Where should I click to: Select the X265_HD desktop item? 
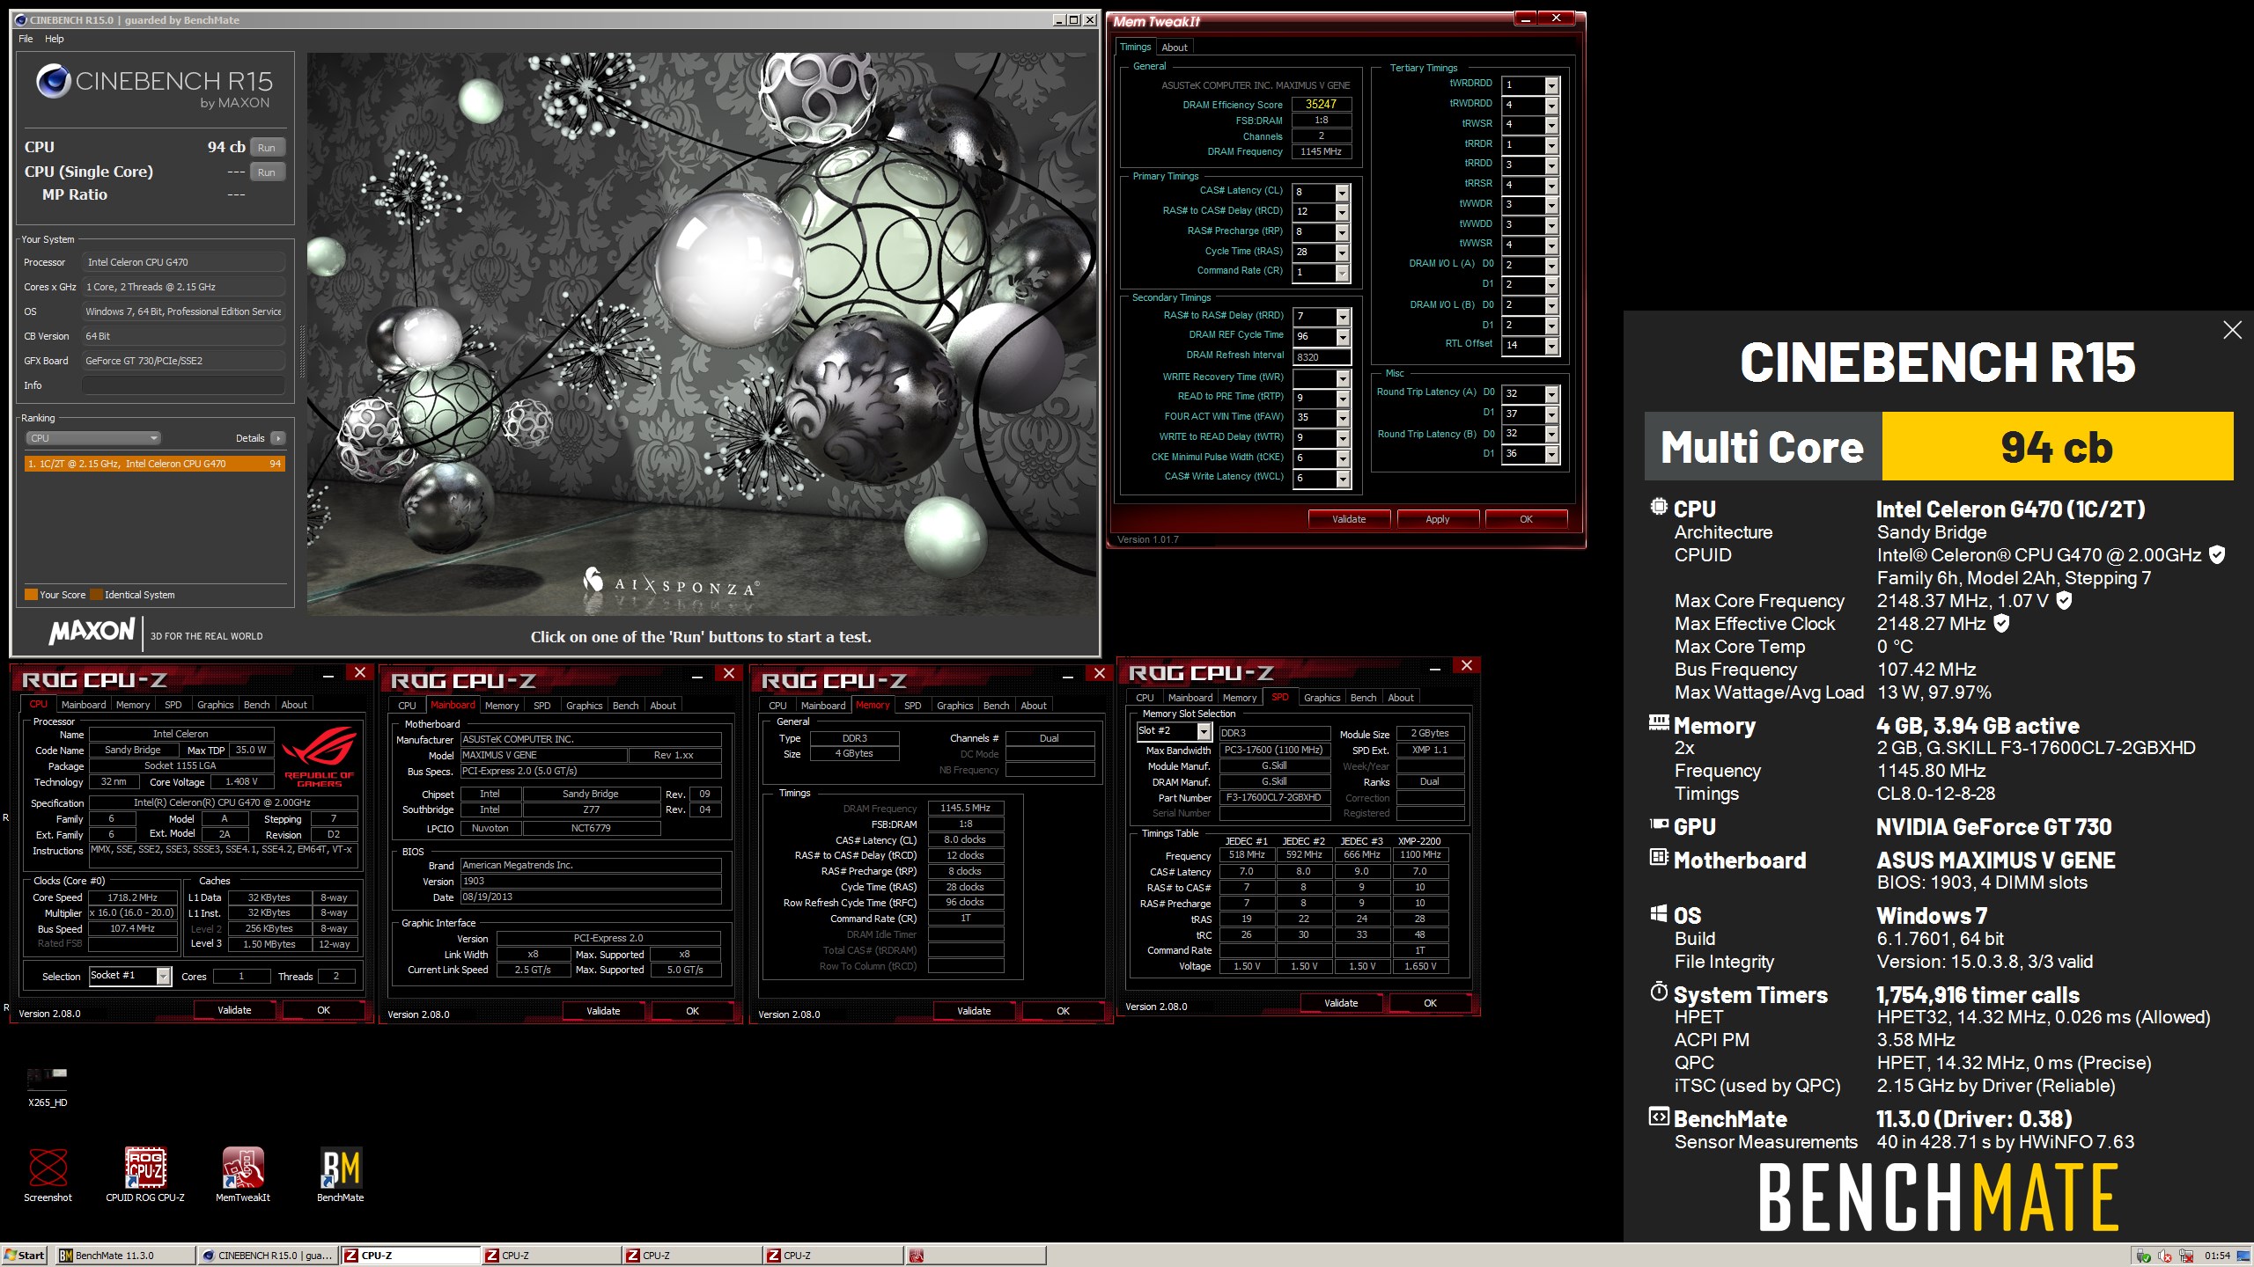[x=48, y=1086]
